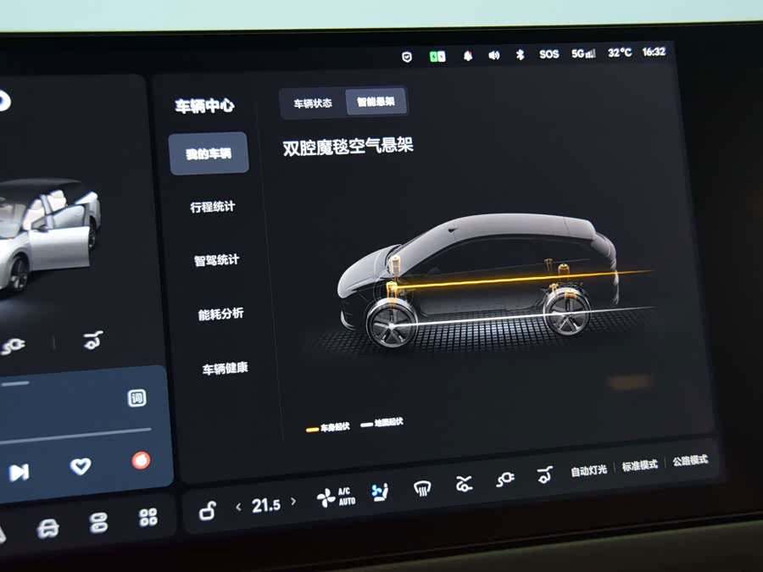763x572 pixels.
Task: Tap the SOS emergency indicator
Action: click(549, 54)
